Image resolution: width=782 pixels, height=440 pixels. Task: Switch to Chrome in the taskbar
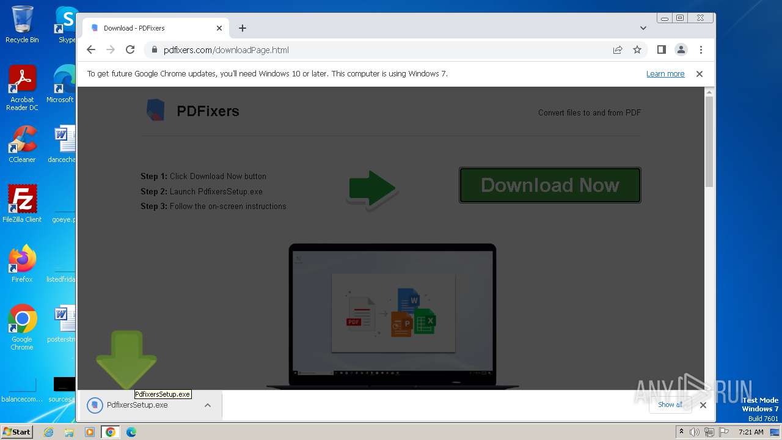[111, 432]
